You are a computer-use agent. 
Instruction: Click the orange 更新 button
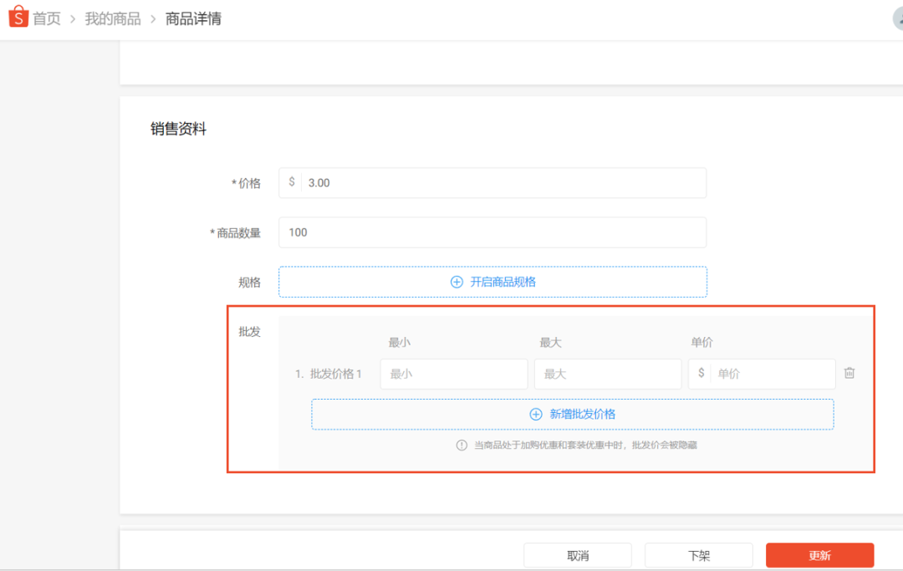point(819,554)
